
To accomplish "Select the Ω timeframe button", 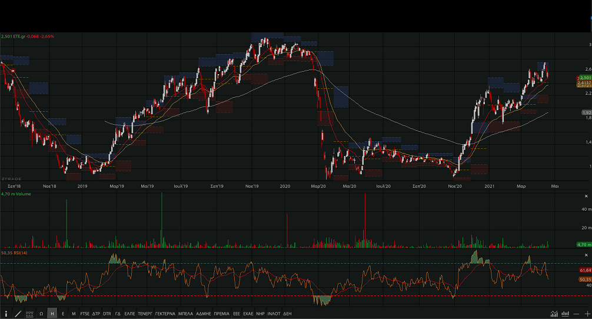I will pyautogui.click(x=41, y=314).
